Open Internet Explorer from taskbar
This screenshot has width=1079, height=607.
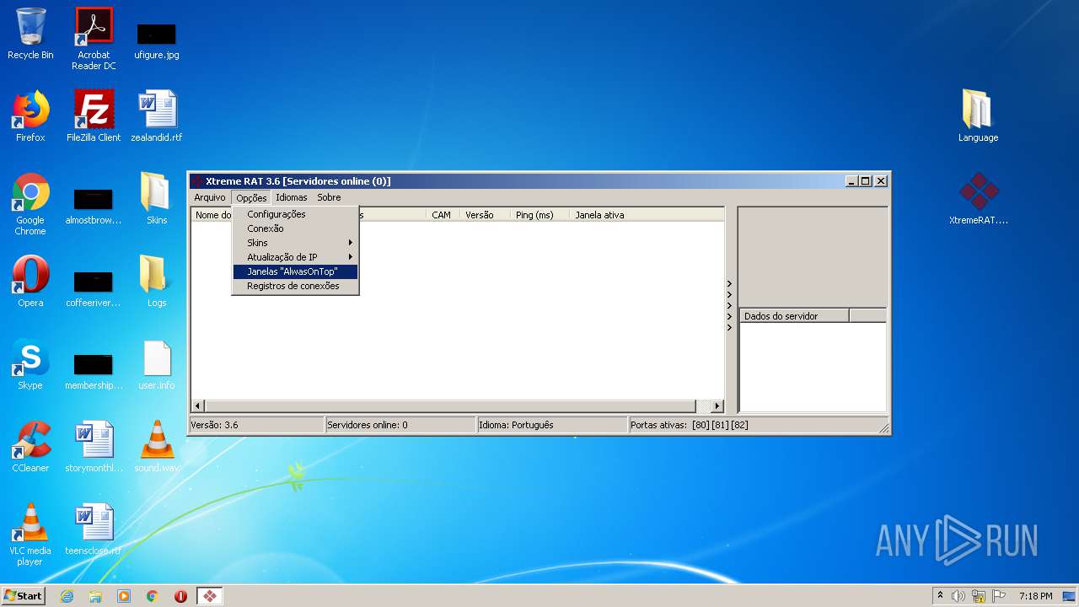click(x=67, y=596)
